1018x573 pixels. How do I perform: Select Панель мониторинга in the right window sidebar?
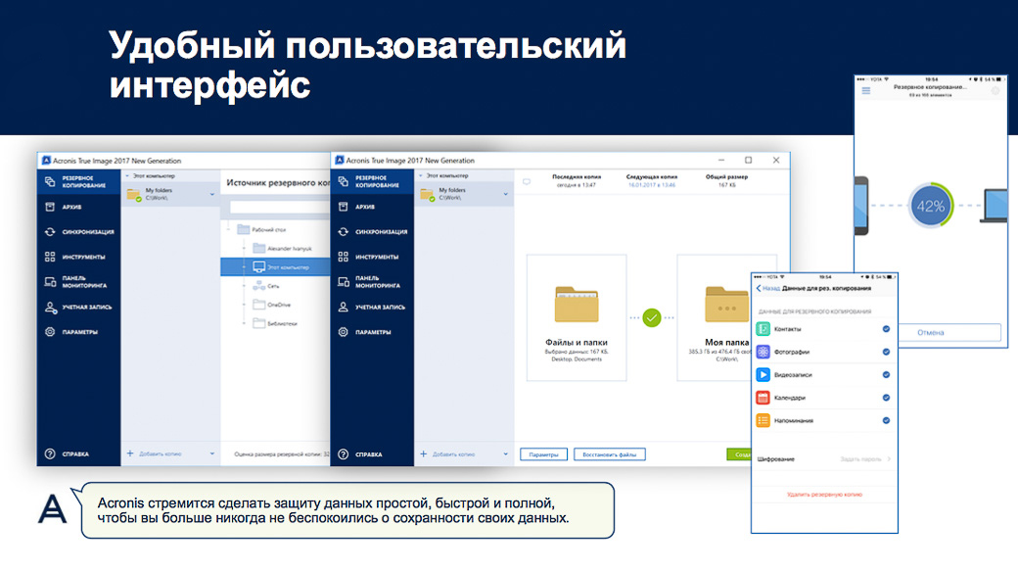click(x=372, y=281)
